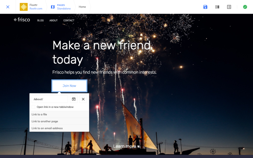The height and width of the screenshot is (158, 253).
Task: Go to the ABOUT navigation link
Action: click(x=53, y=21)
